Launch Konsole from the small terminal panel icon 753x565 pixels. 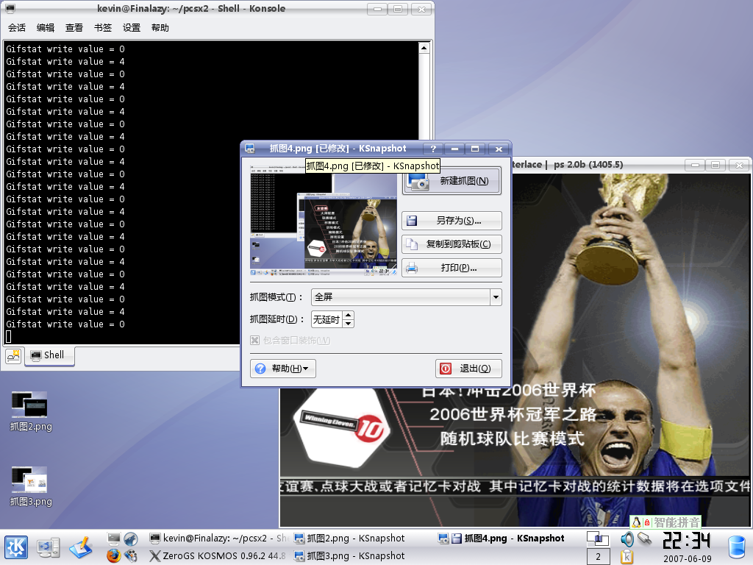pos(114,539)
